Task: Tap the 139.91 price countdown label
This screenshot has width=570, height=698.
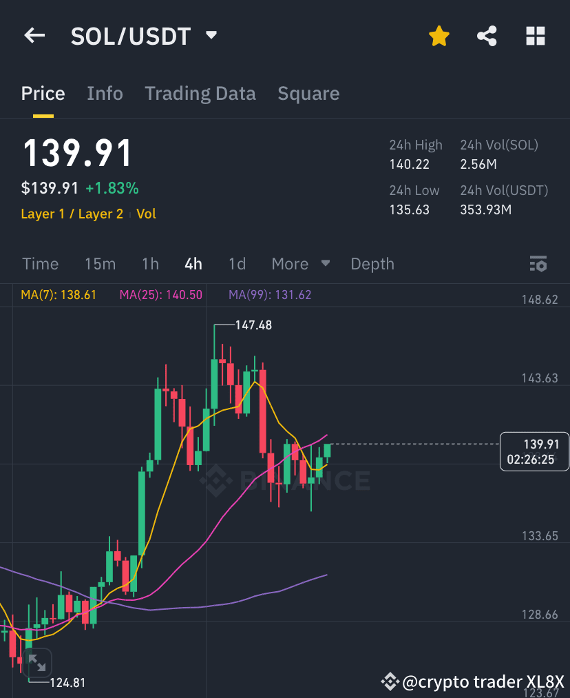Action: pos(534,451)
